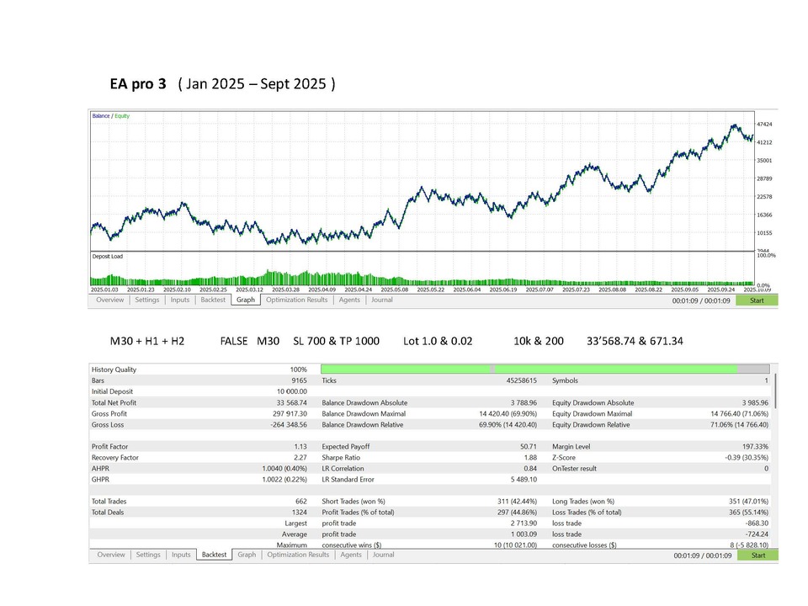
Task: Switch to Settings tab under the equity chart
Action: (x=147, y=300)
